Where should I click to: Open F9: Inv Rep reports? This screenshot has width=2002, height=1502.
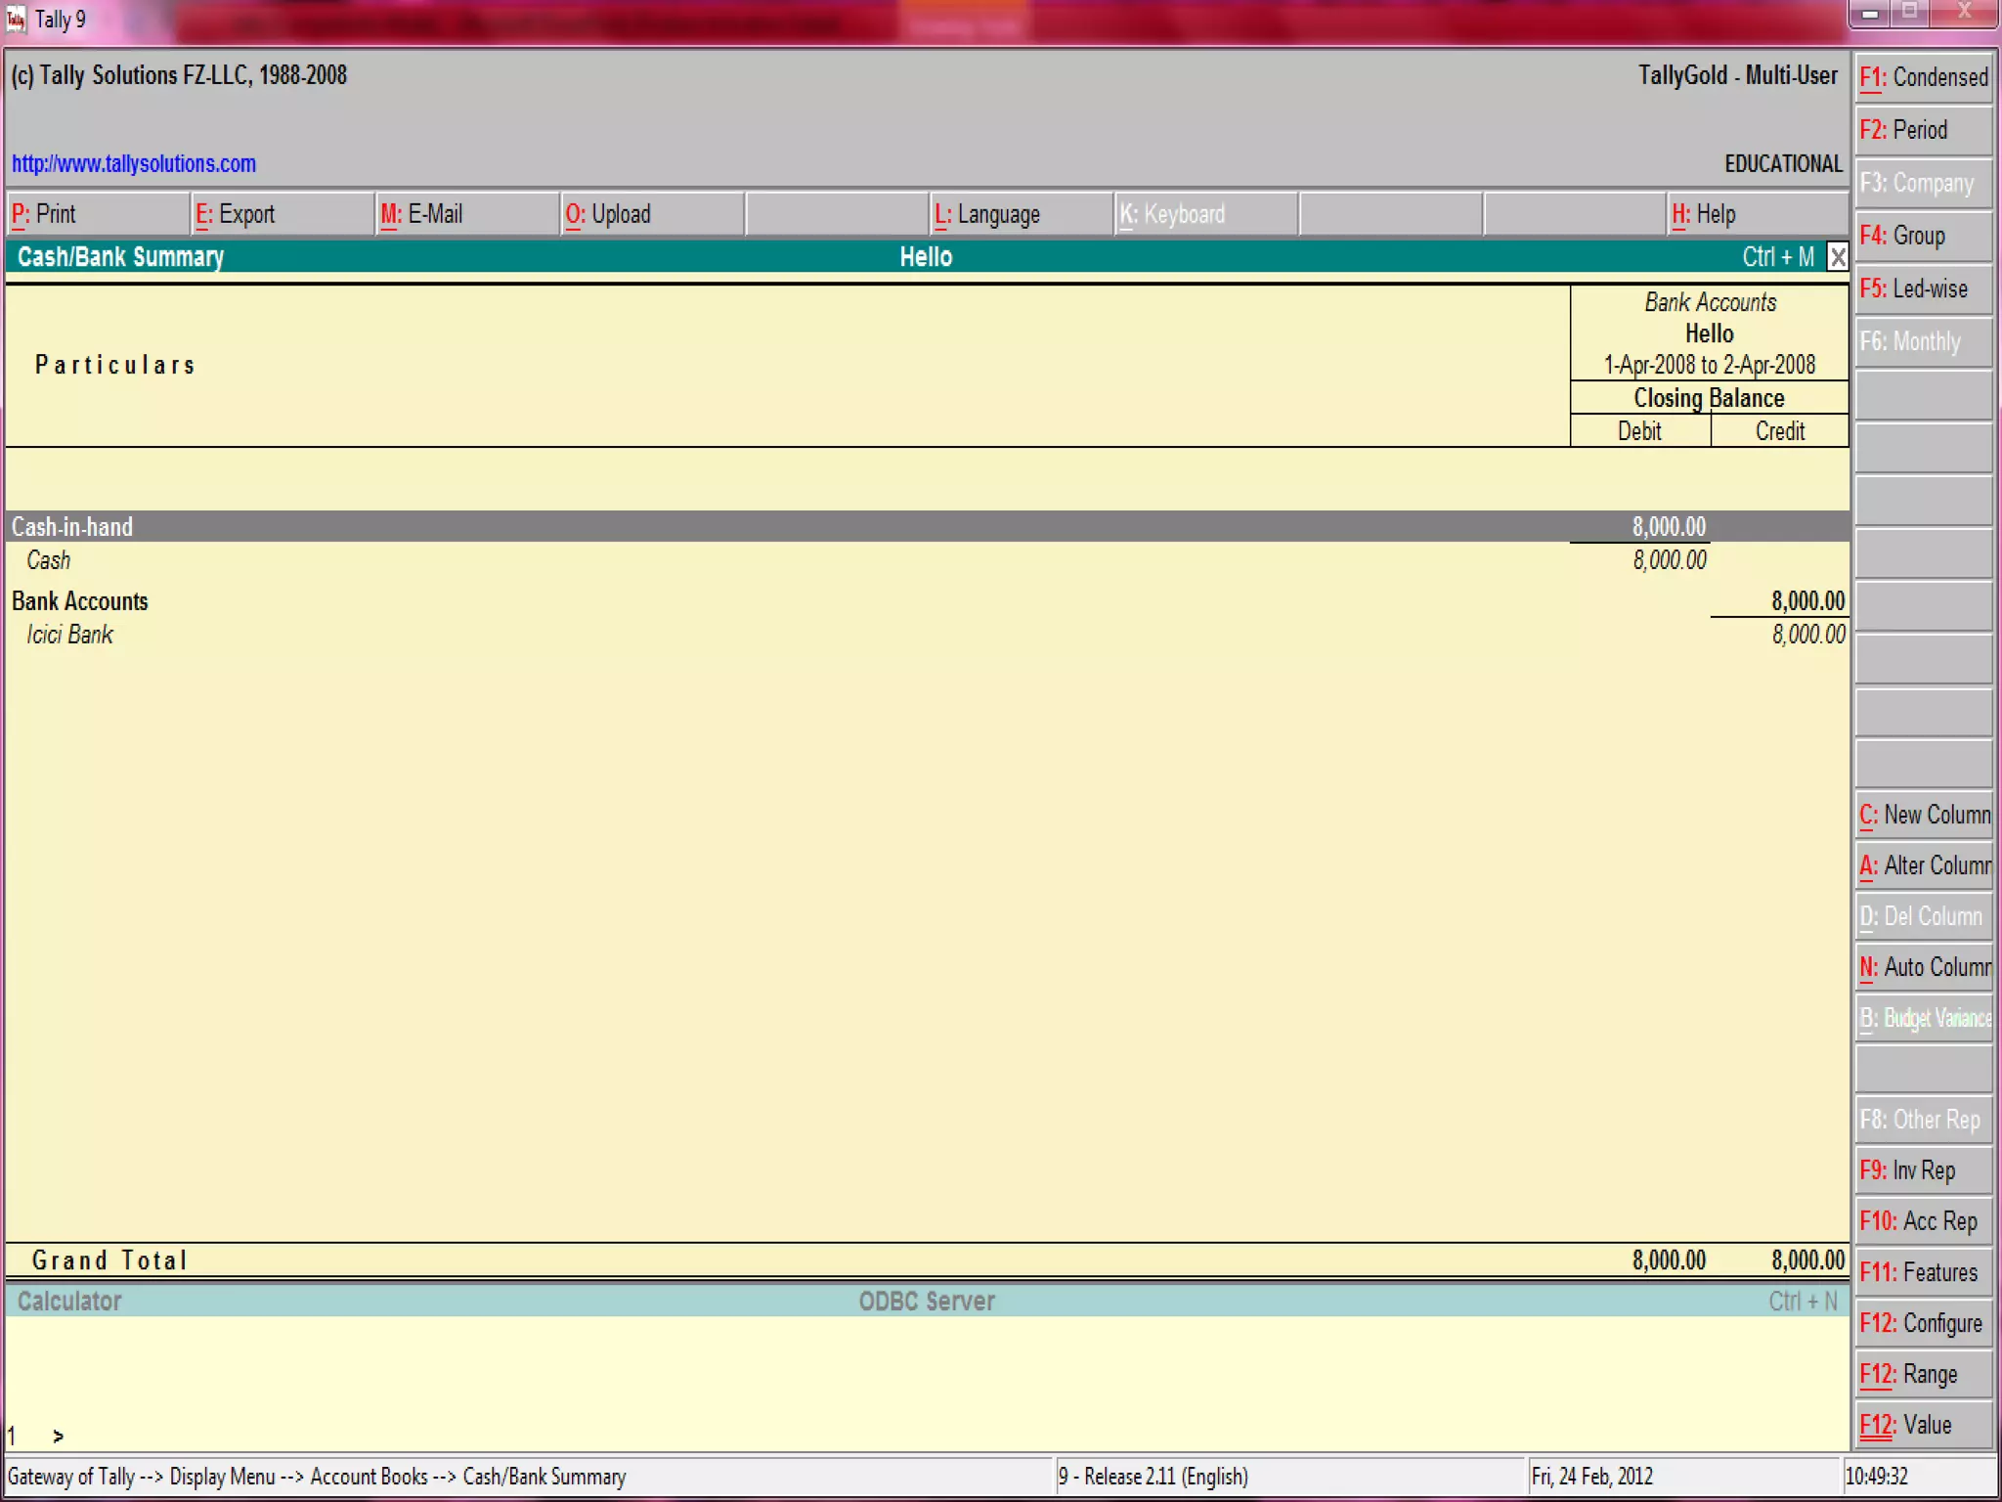click(1924, 1171)
